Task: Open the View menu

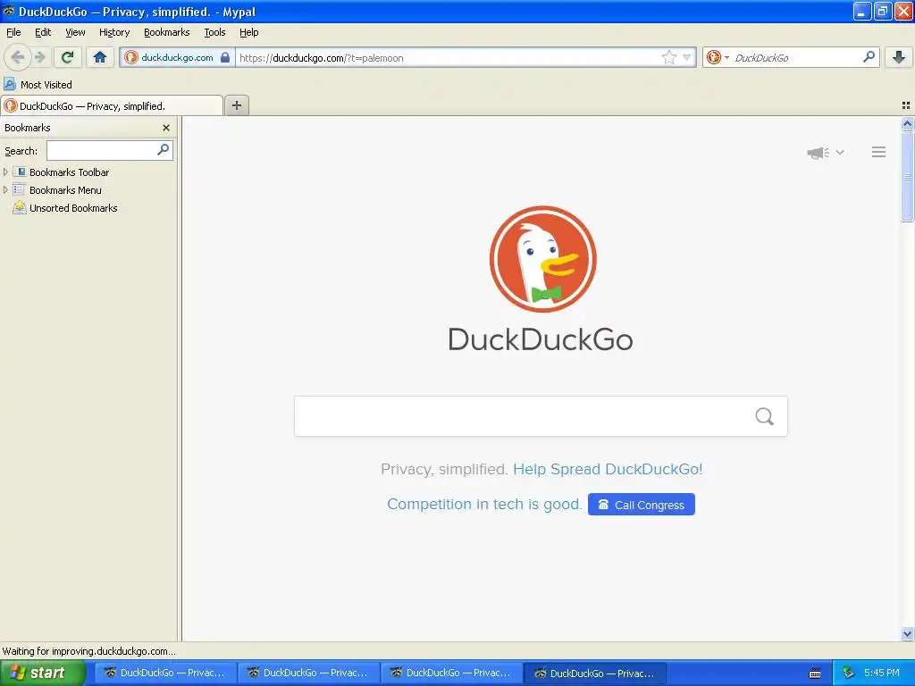Action: tap(75, 33)
